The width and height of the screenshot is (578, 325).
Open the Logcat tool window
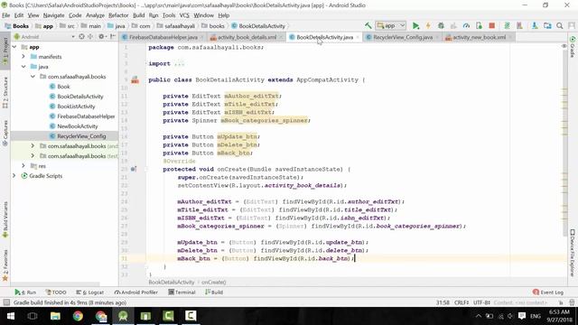(x=90, y=292)
